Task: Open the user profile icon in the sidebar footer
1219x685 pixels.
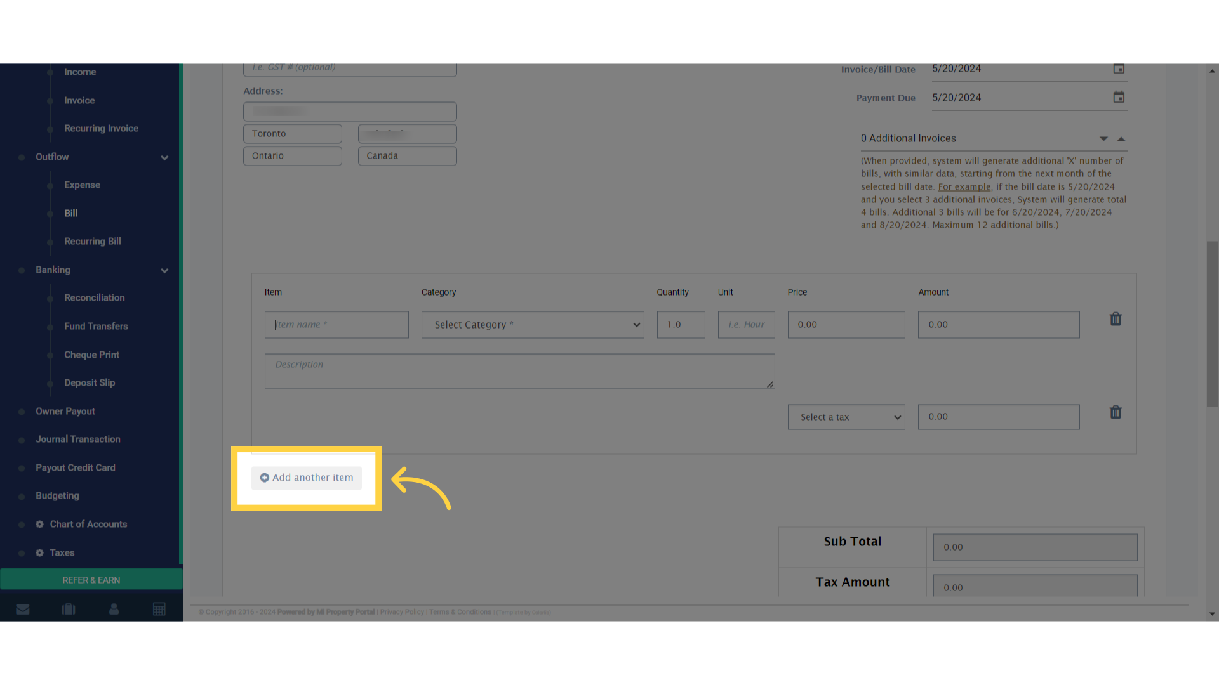Action: tap(114, 610)
